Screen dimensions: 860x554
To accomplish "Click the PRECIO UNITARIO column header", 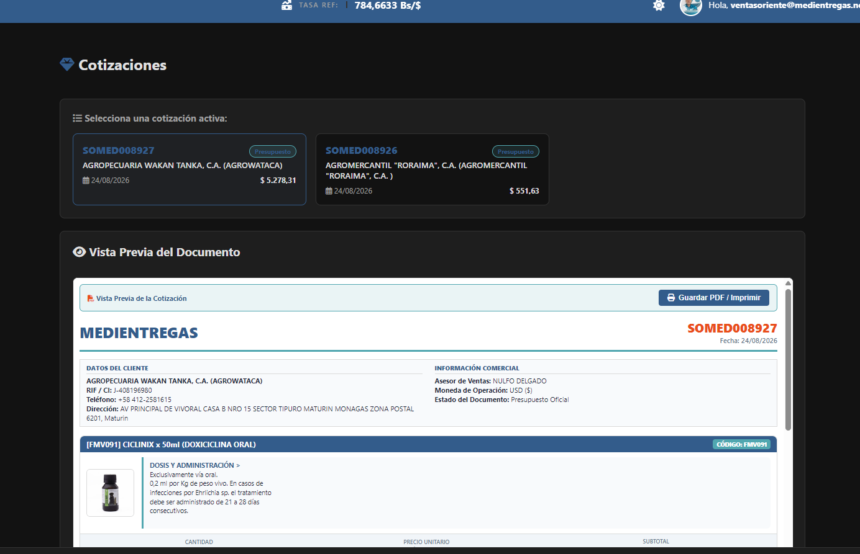I will 426,542.
